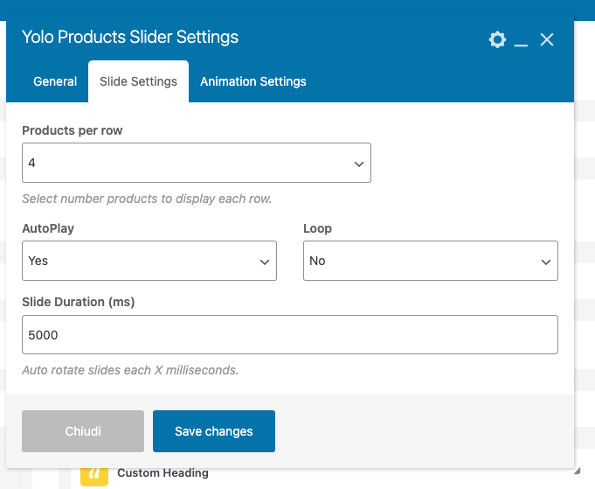Click the Custom Heading label
Viewport: 595px width, 489px height.
coord(163,472)
